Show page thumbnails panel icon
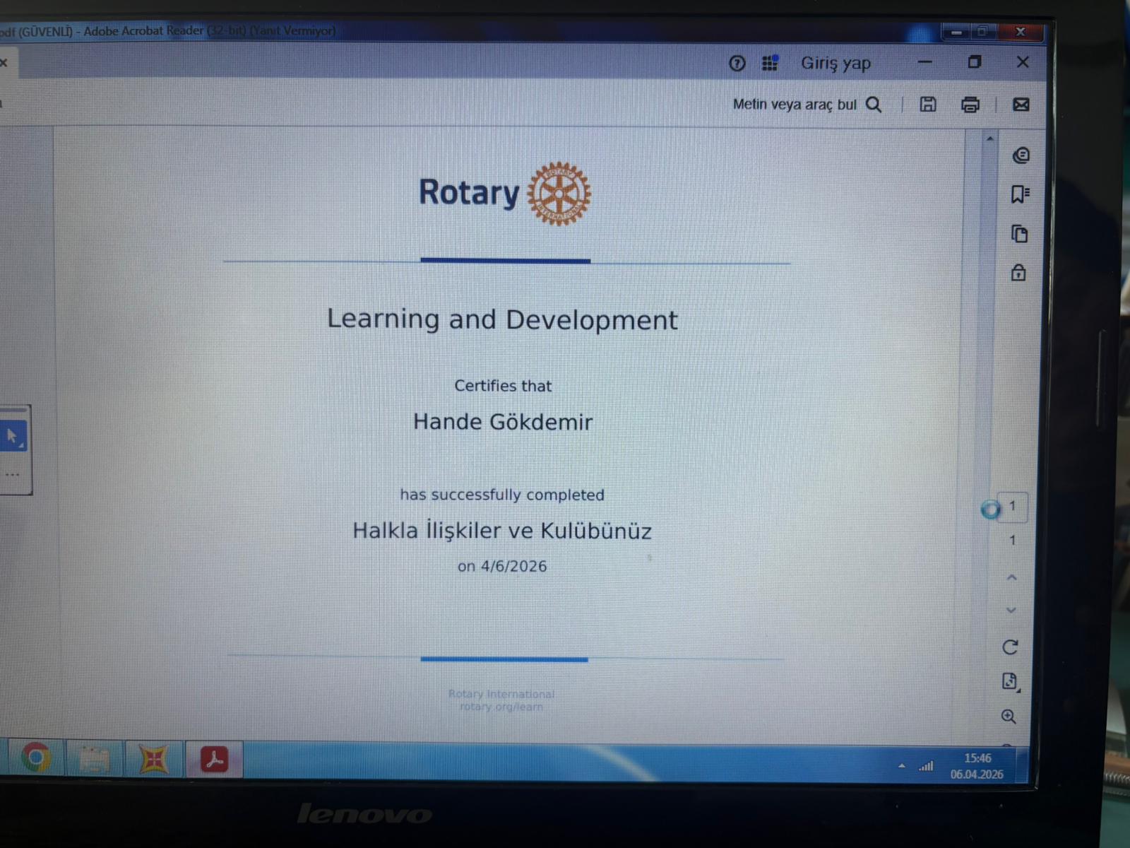Viewport: 1130px width, 848px height. tap(1019, 234)
